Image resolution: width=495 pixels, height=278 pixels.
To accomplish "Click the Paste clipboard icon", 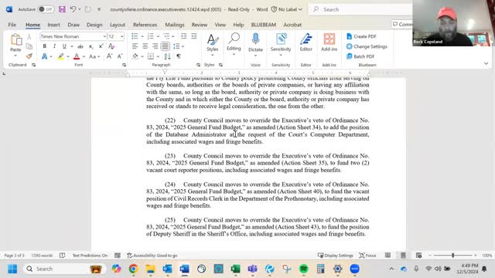I will [15, 40].
